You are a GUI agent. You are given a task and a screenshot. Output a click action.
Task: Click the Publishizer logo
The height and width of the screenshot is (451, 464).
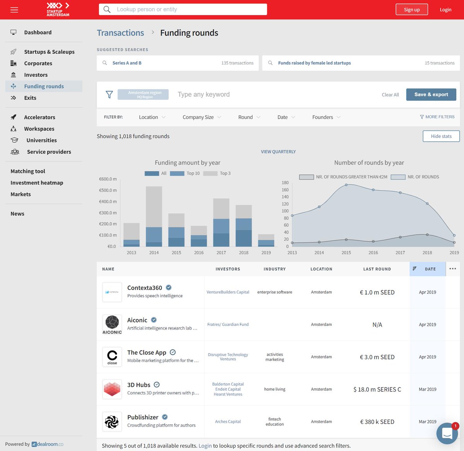[112, 422]
